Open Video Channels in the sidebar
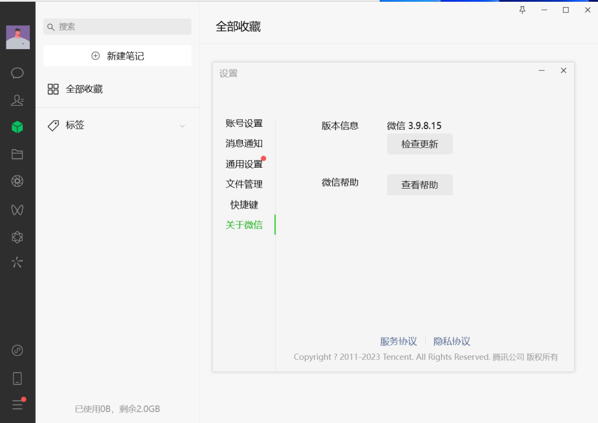Screen dimensions: 598x423 coord(17,209)
